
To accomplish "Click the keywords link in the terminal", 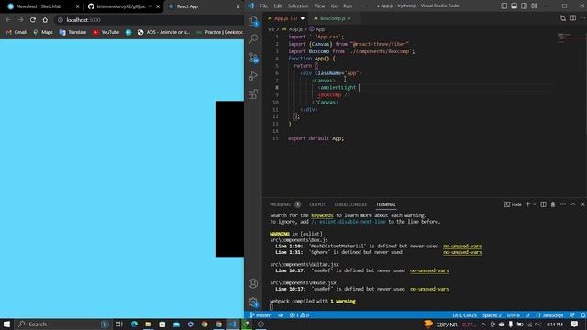I will coord(322,215).
